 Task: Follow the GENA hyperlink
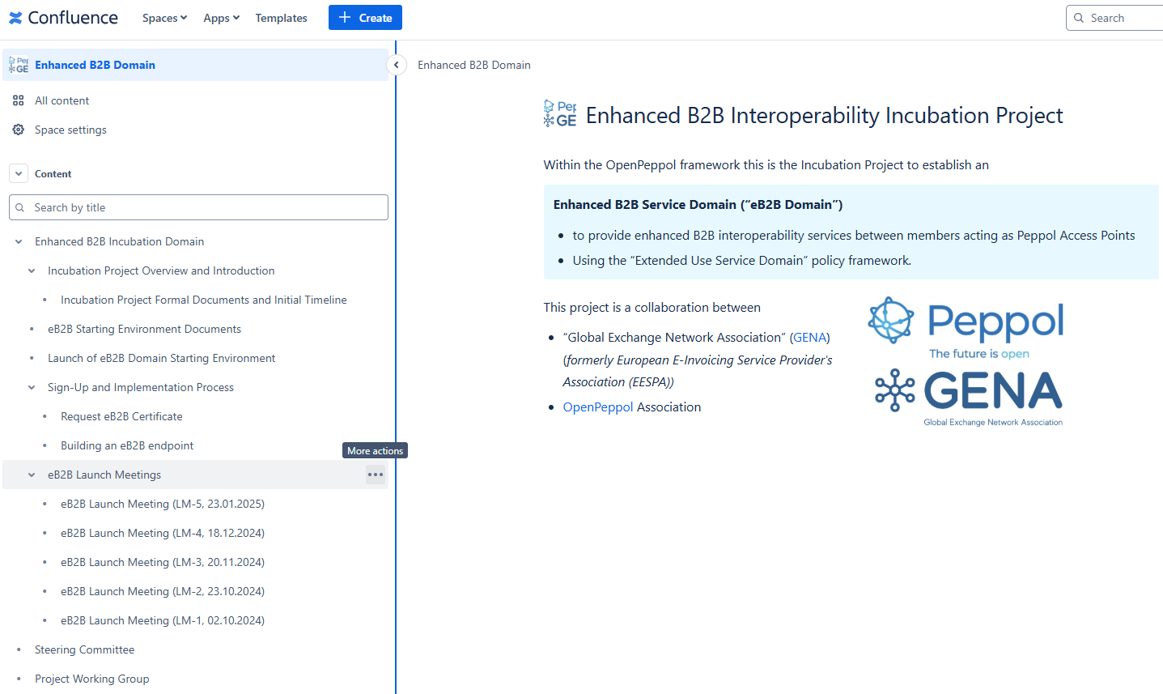tap(810, 337)
